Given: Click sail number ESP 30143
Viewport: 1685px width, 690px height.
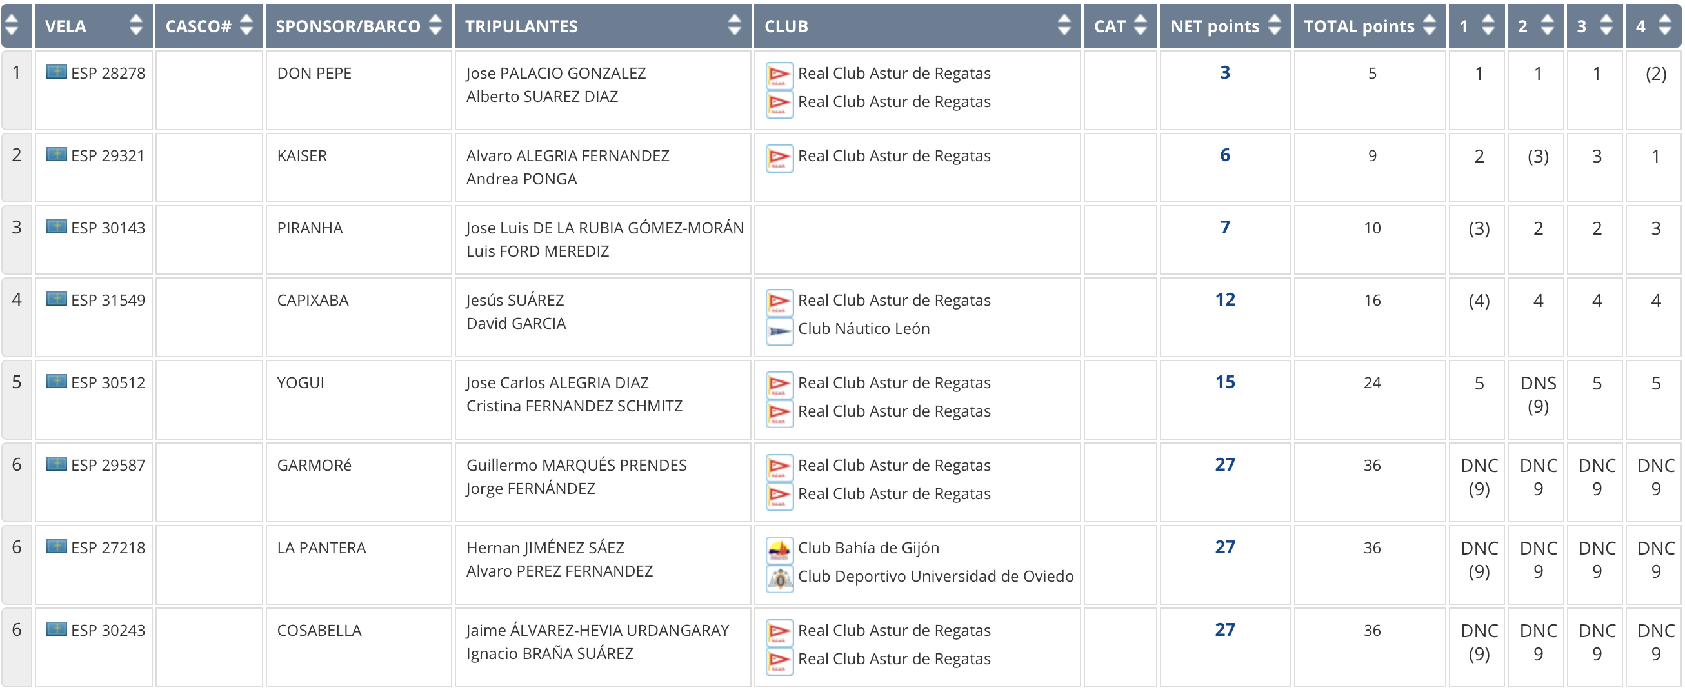Looking at the screenshot, I should coord(108,228).
